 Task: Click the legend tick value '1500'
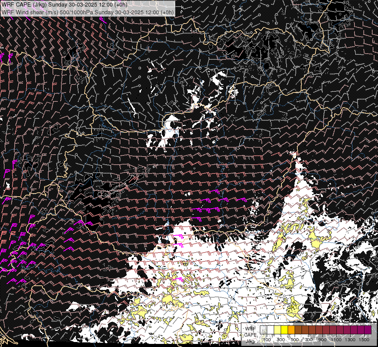tap(364, 340)
